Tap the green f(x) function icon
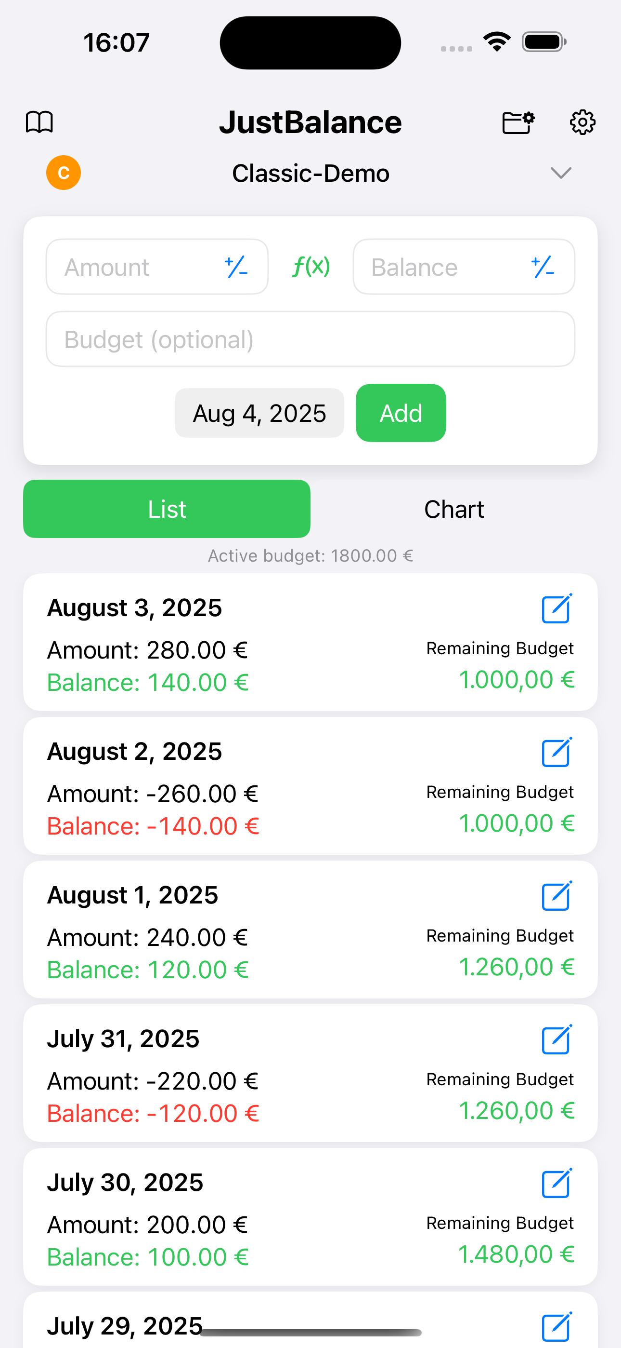Viewport: 621px width, 1348px height. pos(311,267)
